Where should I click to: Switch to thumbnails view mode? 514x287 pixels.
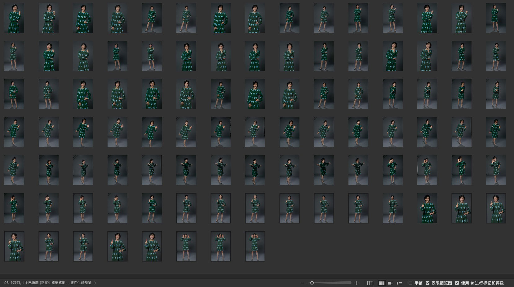pyautogui.click(x=382, y=283)
